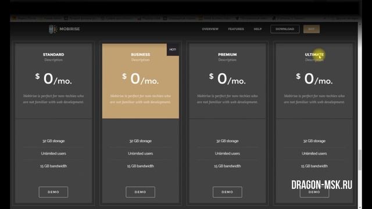The image size is (372, 209).
Task: Click the $0/mo. price in Business plan
Action: [x=141, y=79]
